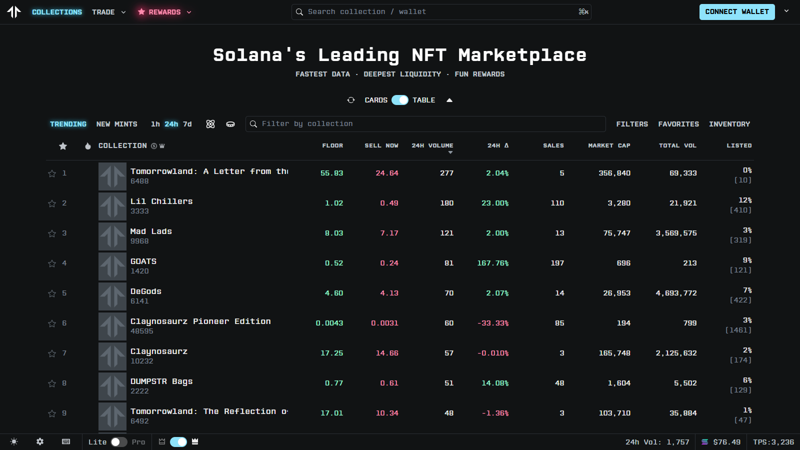Toggle the Lite/Pro mode switch
The width and height of the screenshot is (800, 450).
coord(119,442)
